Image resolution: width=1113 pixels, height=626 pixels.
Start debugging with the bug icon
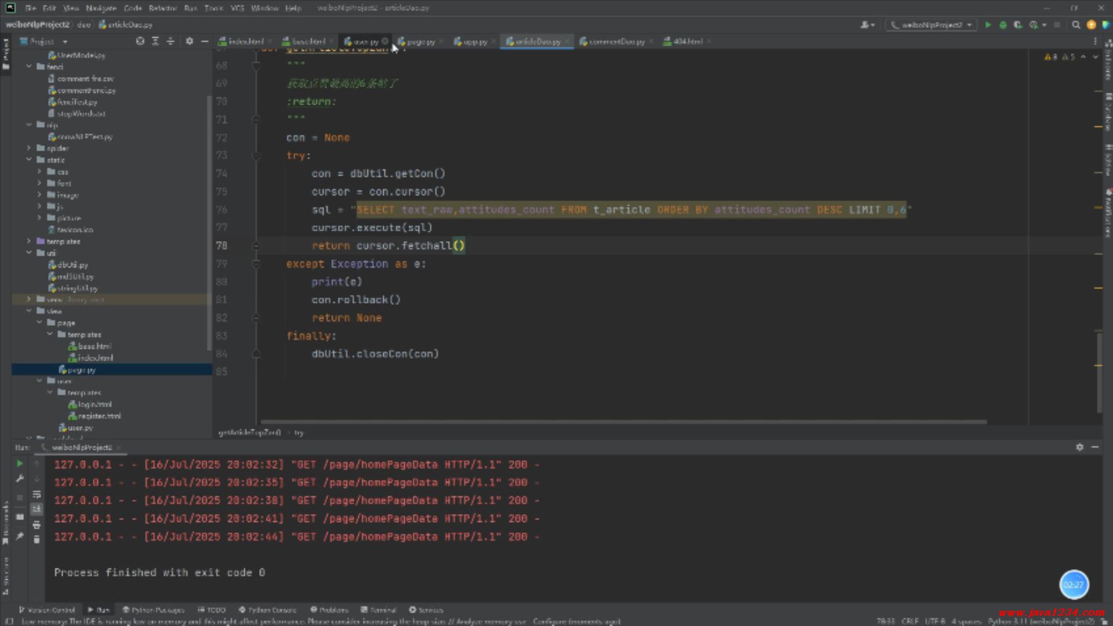coord(1003,25)
